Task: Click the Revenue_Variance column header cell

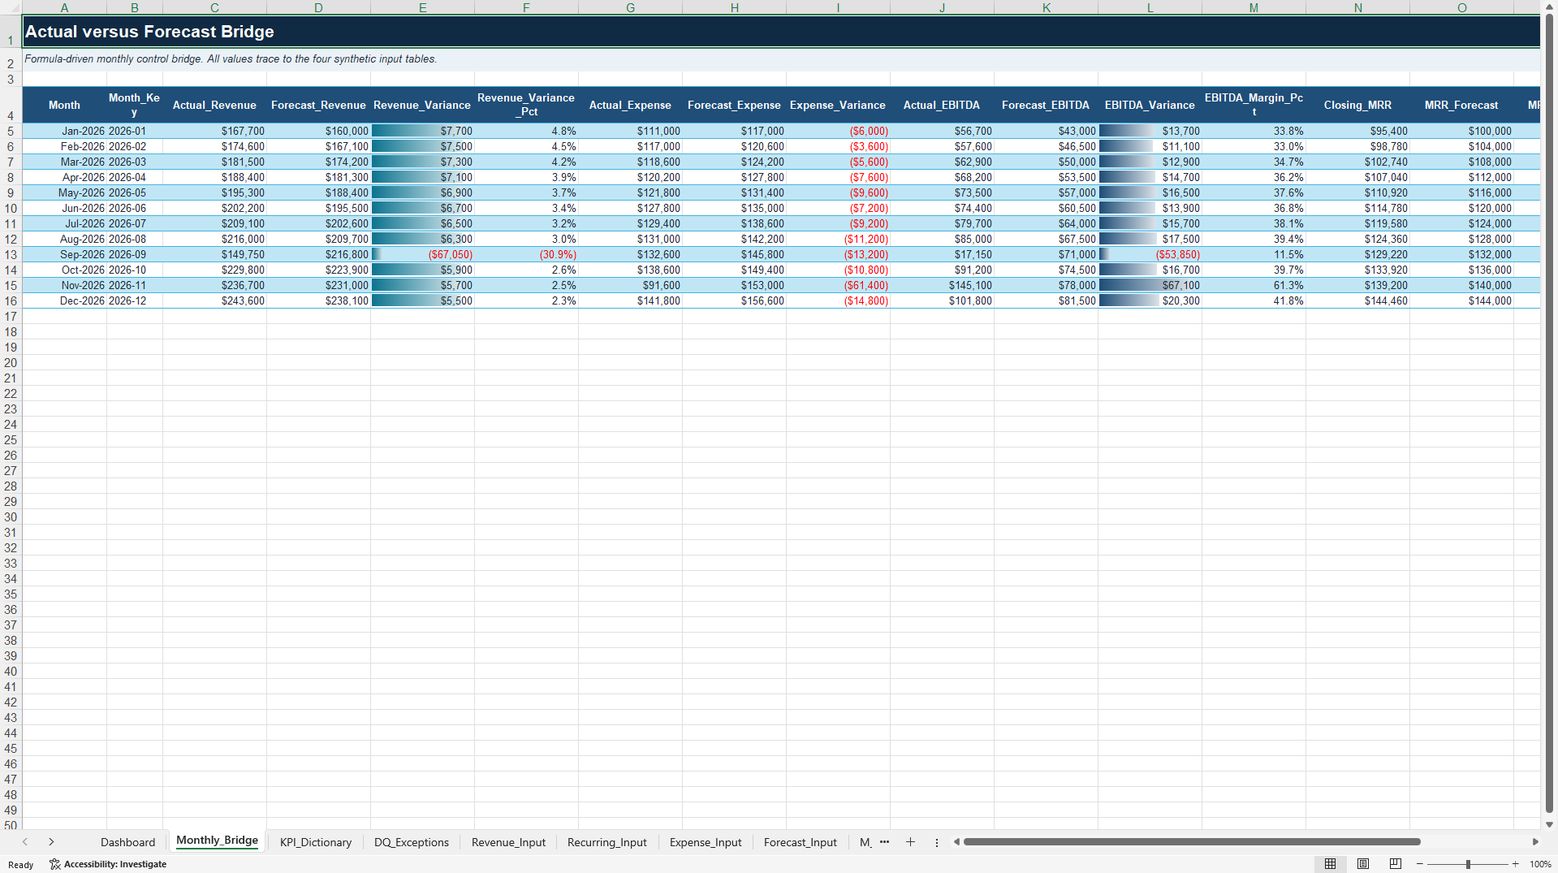Action: (x=422, y=105)
